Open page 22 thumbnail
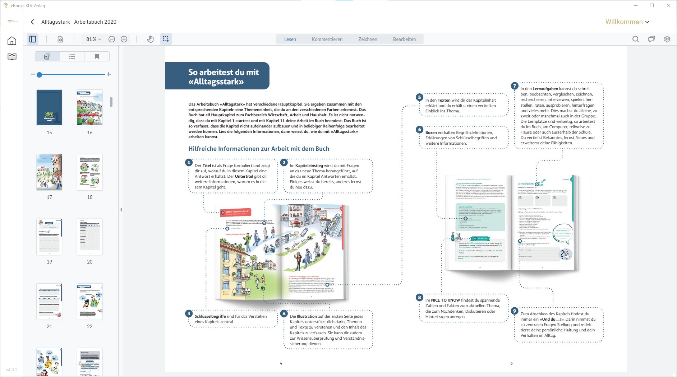The height and width of the screenshot is (377, 677). pos(90,302)
